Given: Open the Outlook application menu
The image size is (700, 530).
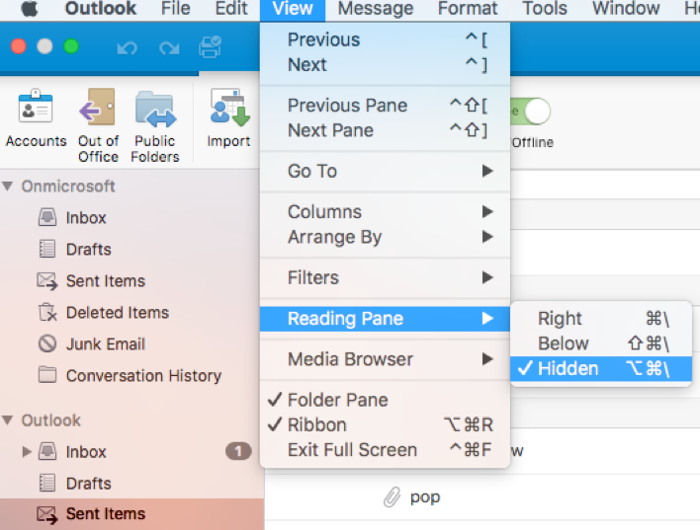Looking at the screenshot, I should coord(101,9).
